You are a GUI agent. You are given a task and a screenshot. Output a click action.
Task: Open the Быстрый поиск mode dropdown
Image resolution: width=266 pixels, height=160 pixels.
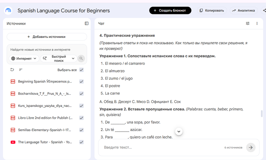[59, 58]
